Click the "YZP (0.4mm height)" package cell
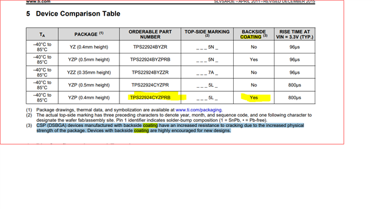The image size is (373, 209). pyautogui.click(x=89, y=98)
